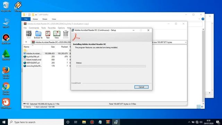
Task: Open Explorer help question mark
Action: tap(203, 19)
